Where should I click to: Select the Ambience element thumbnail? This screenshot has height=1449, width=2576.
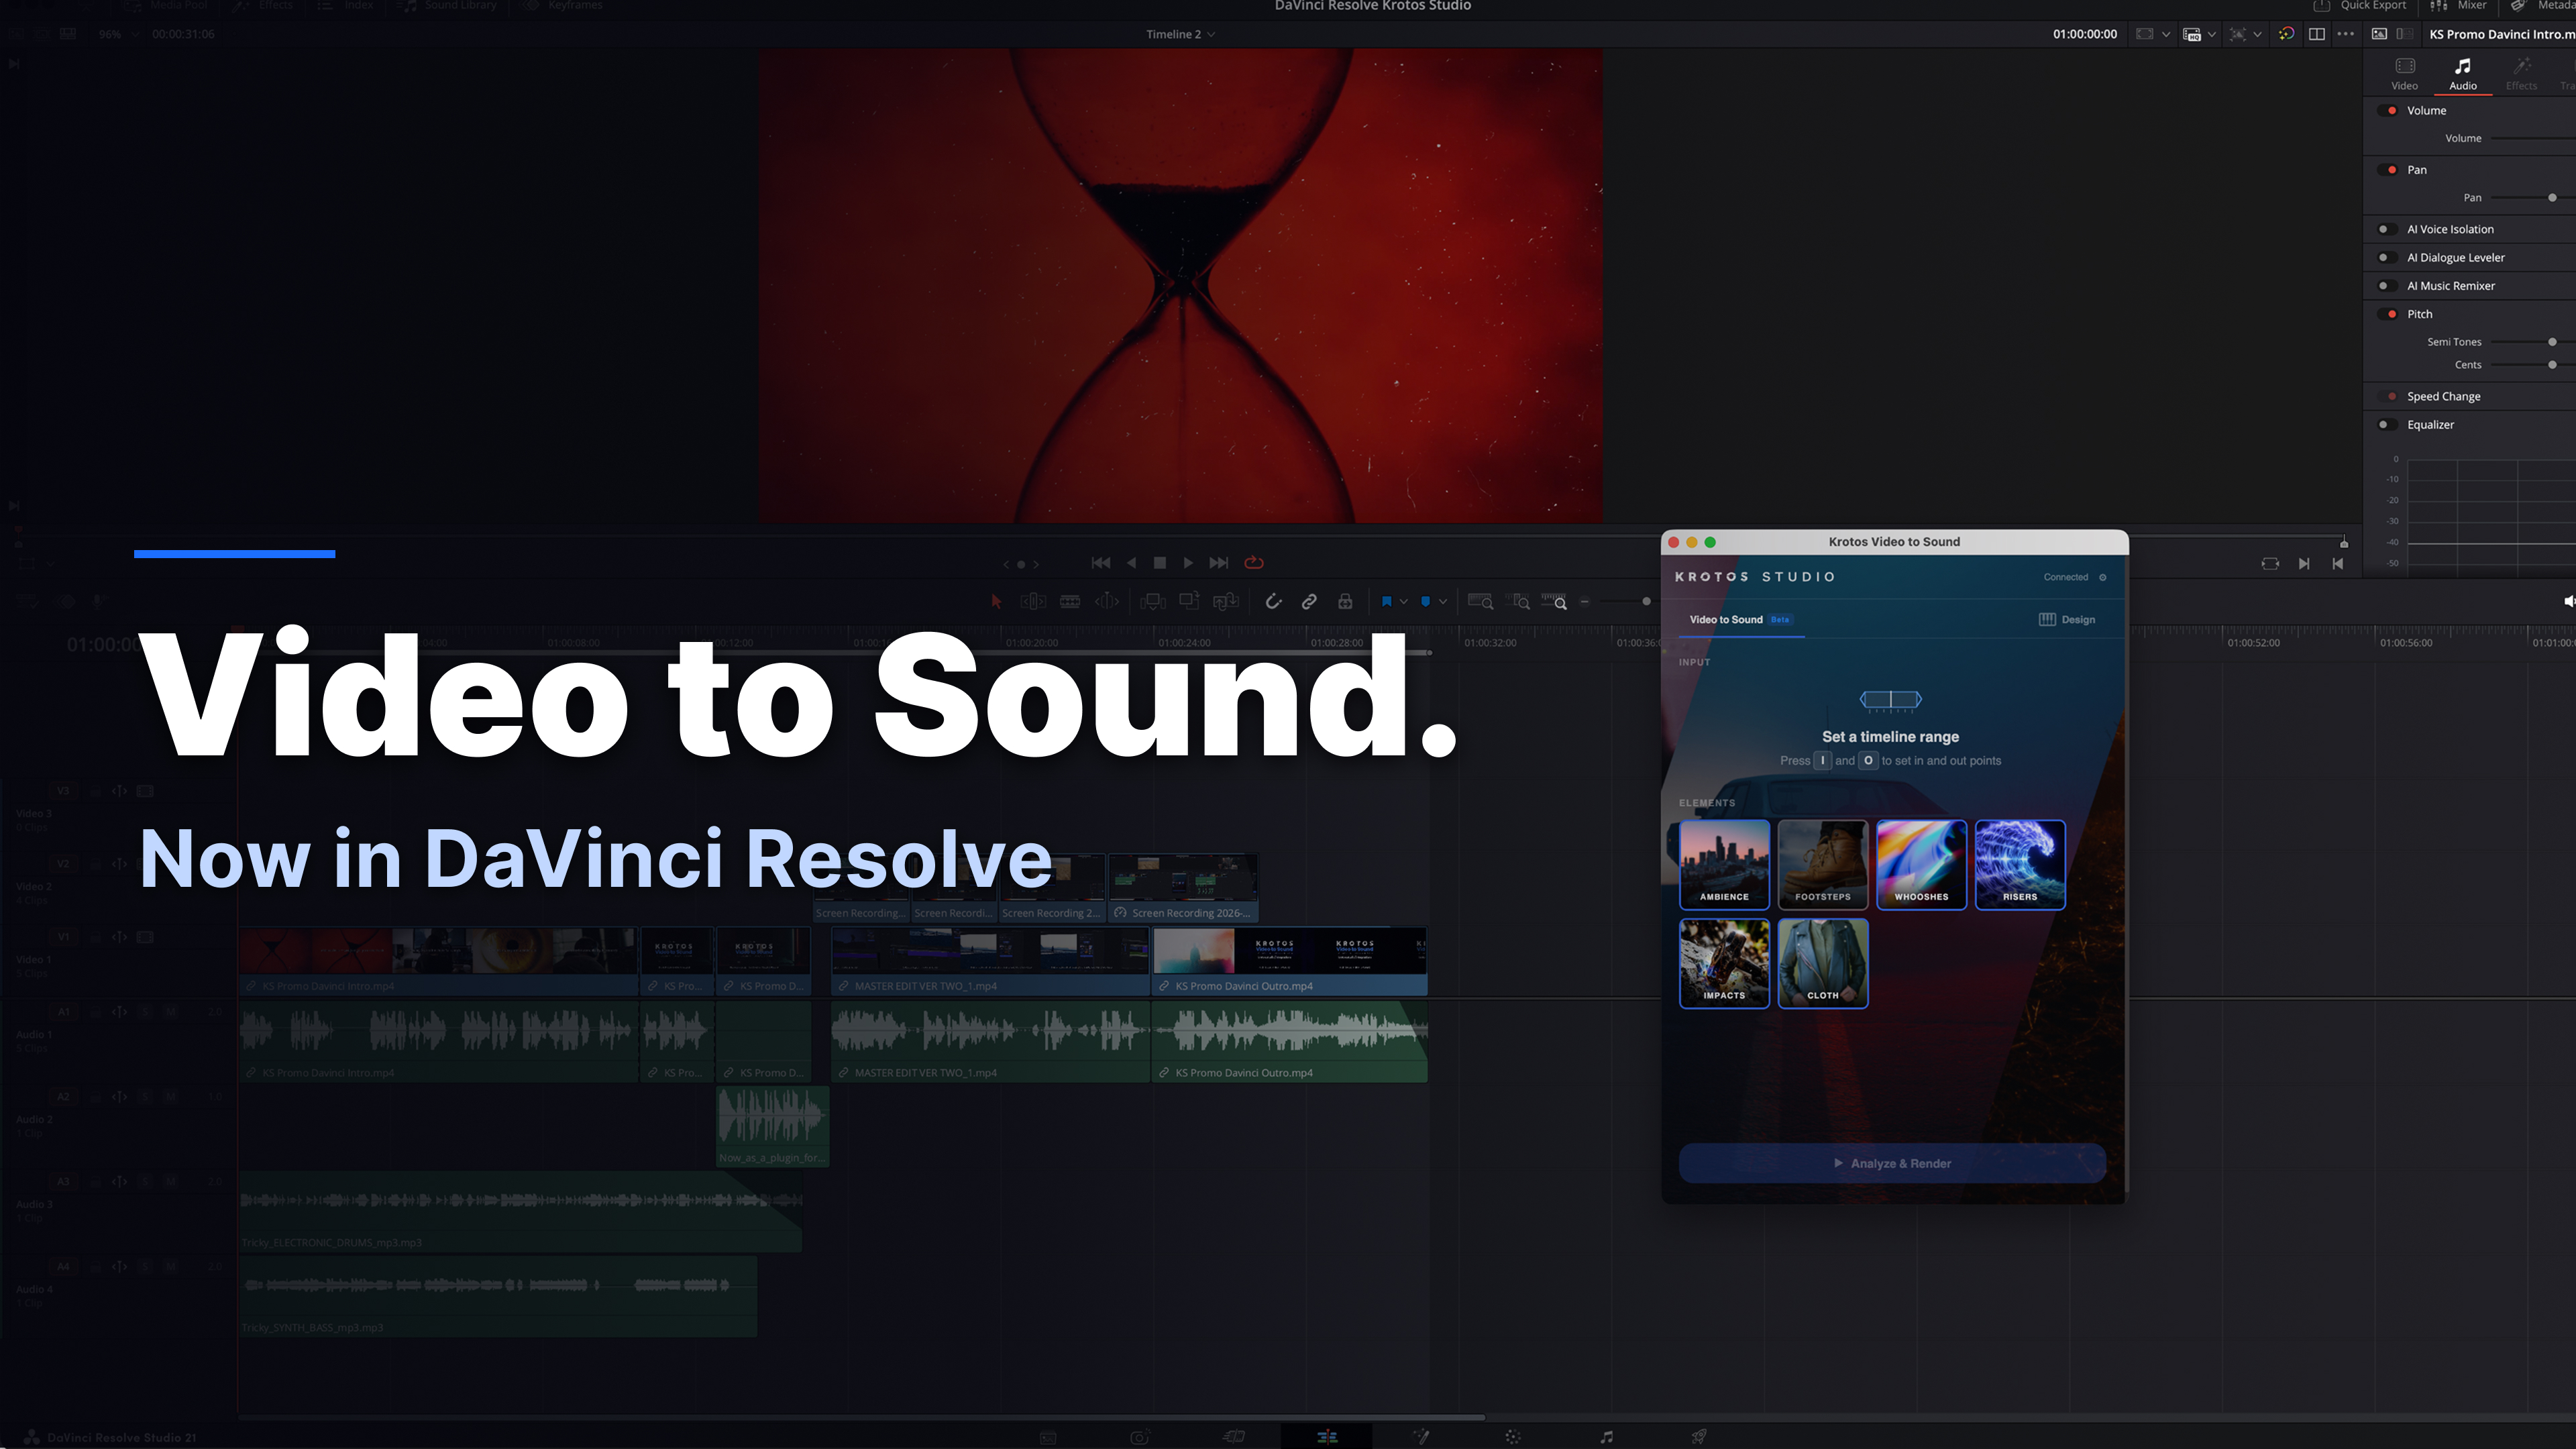1724,865
